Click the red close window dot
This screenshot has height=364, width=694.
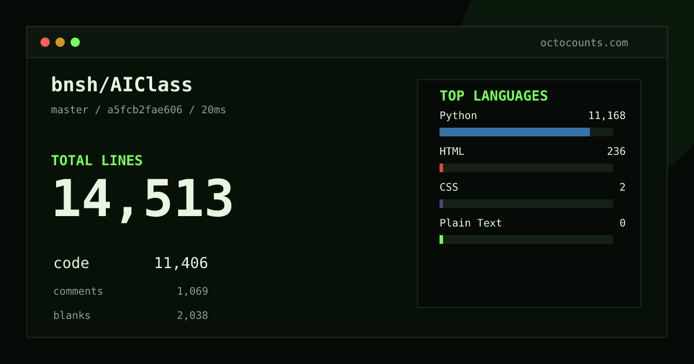coord(45,42)
